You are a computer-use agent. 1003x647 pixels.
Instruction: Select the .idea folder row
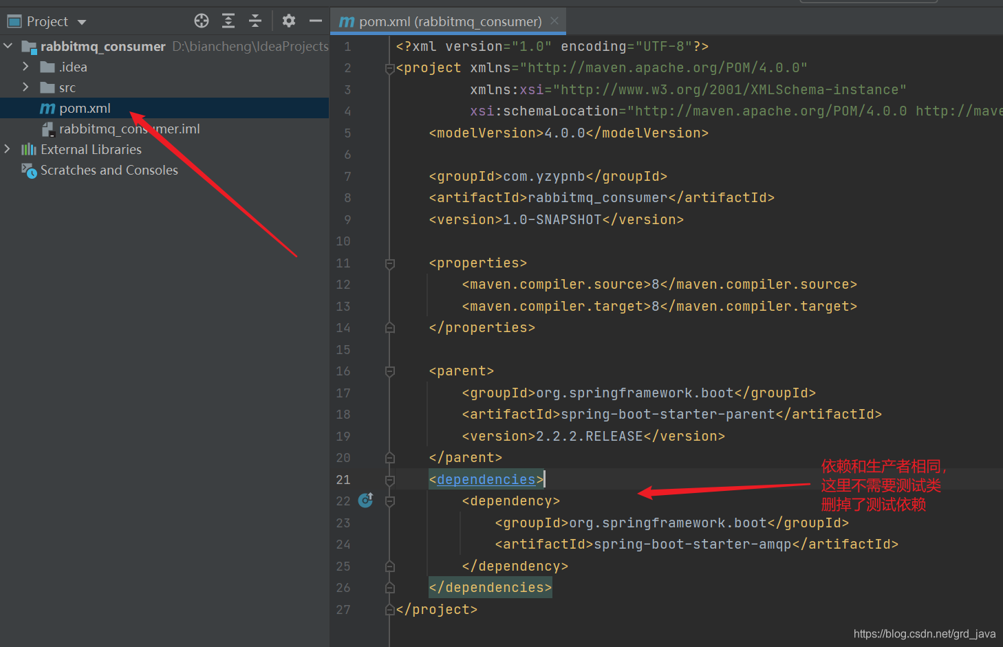click(164, 67)
